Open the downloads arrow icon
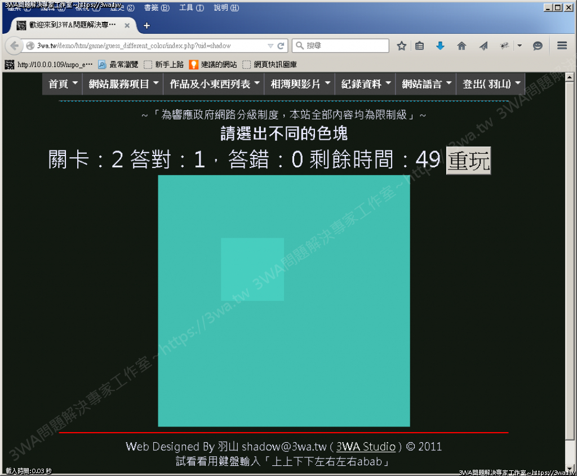The width and height of the screenshot is (577, 476). 441,46
